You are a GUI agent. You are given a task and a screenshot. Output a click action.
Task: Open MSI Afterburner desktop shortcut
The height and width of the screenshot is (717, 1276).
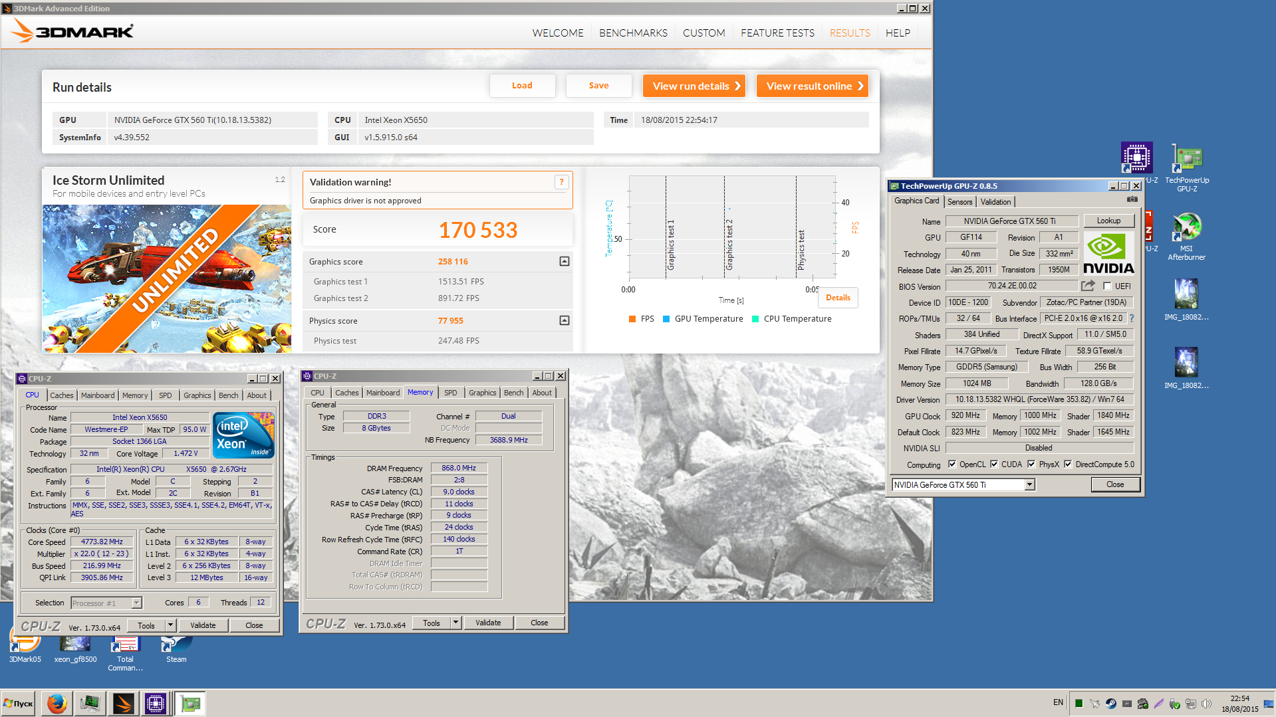pyautogui.click(x=1187, y=237)
